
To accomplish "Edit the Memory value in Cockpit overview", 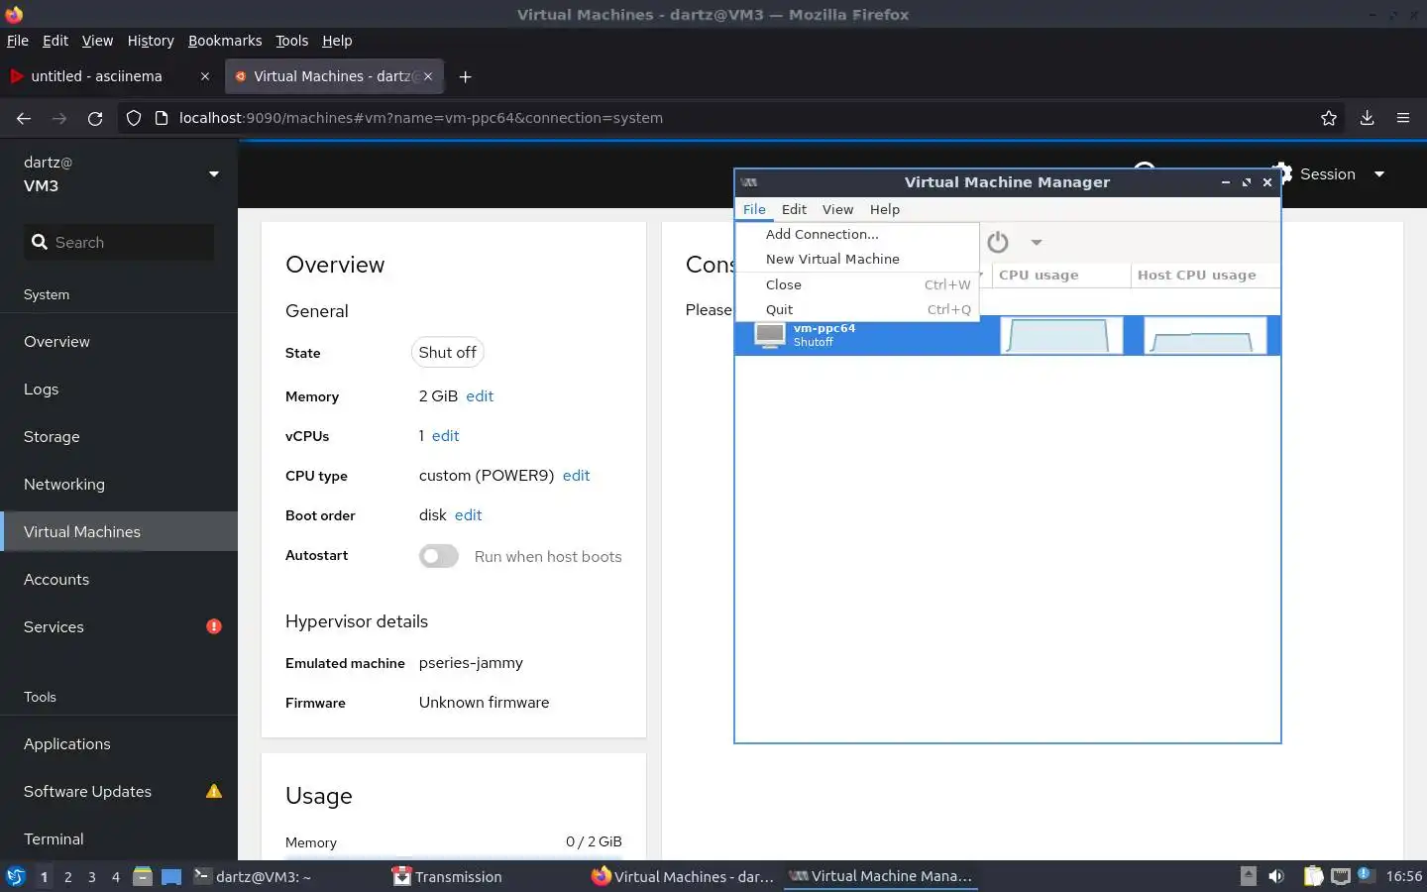I will click(x=480, y=395).
